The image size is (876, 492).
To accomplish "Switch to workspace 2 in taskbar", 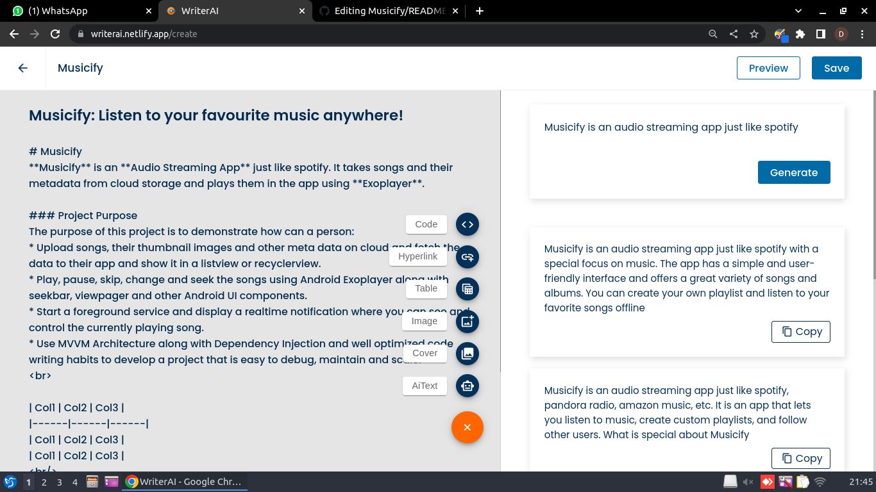I will (44, 482).
